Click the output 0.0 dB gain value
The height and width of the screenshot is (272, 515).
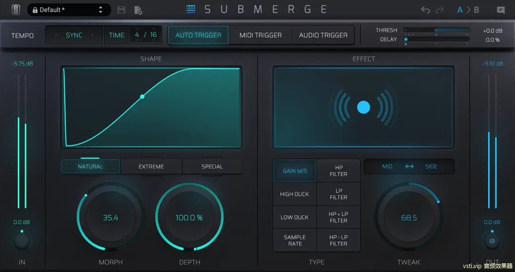pyautogui.click(x=492, y=222)
